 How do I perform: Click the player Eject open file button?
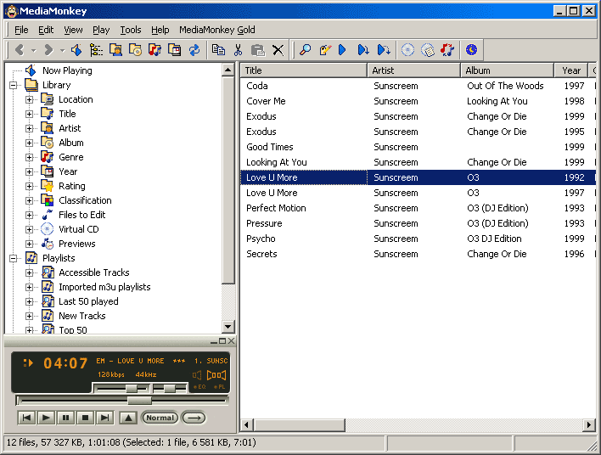click(x=128, y=418)
